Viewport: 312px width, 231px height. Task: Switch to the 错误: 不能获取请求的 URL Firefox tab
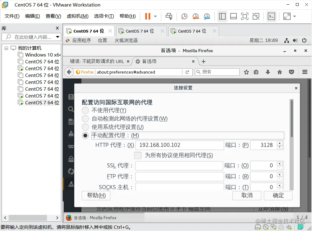pos(97,61)
